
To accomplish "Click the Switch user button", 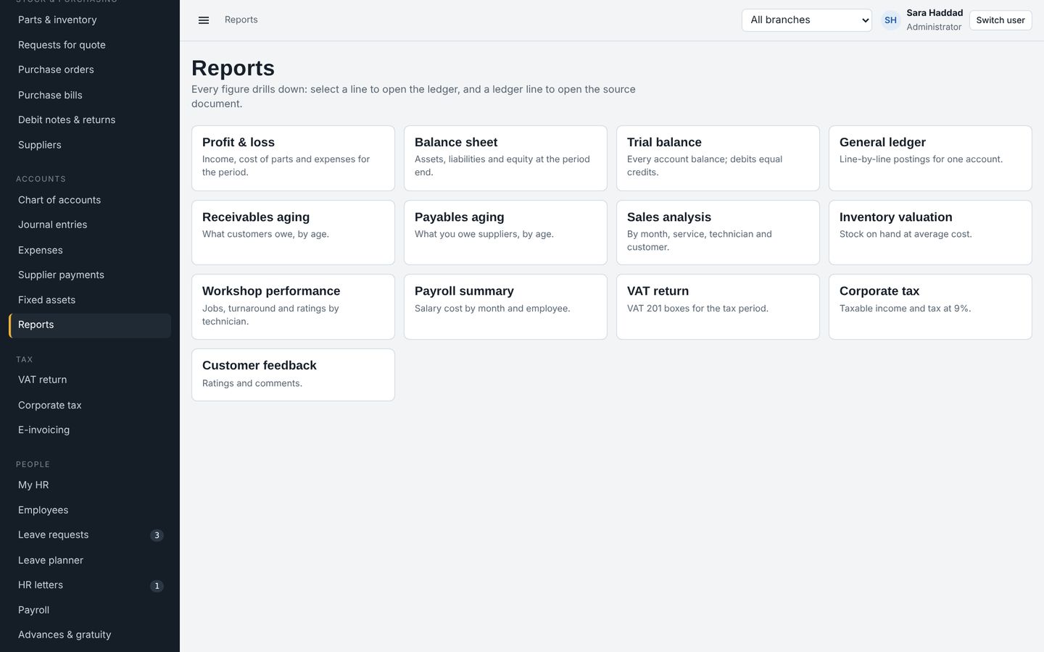I will 1000,20.
